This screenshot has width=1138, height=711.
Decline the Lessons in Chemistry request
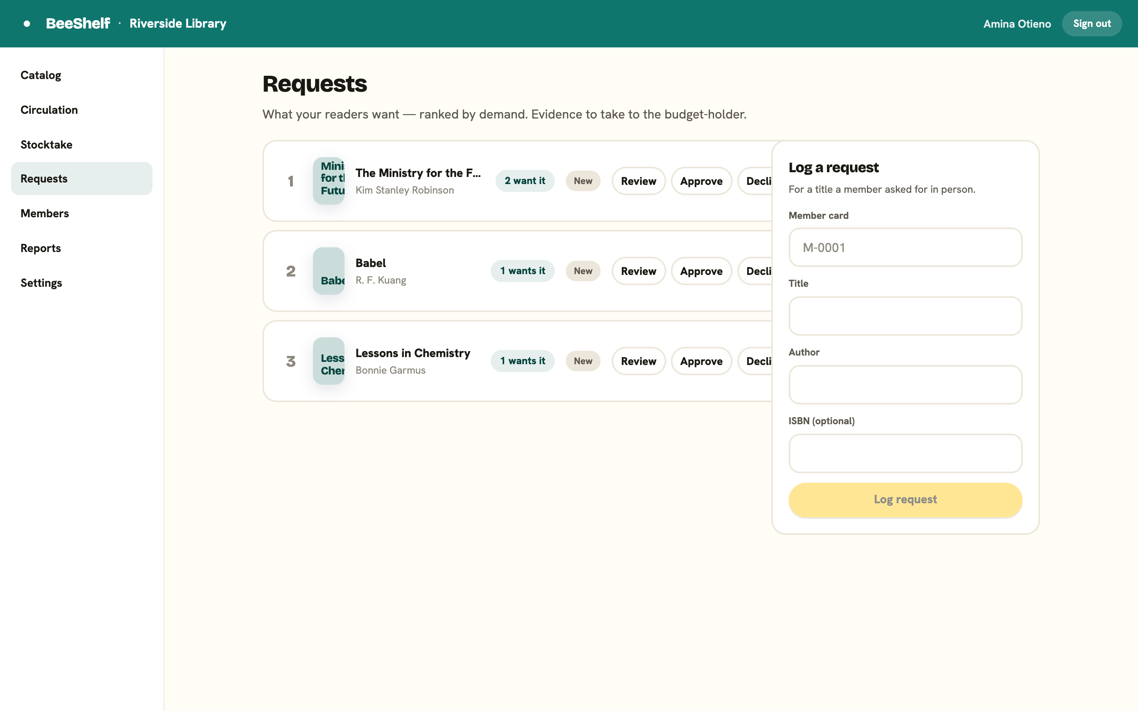755,361
